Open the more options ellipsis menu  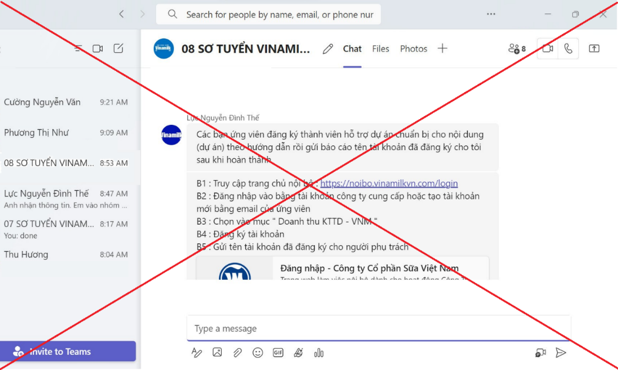point(491,14)
